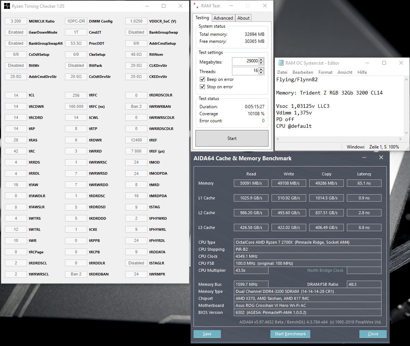Screen dimensions: 410x346
Task: Click the Editor vertical scrollbar up arrow
Action: (x=406, y=79)
